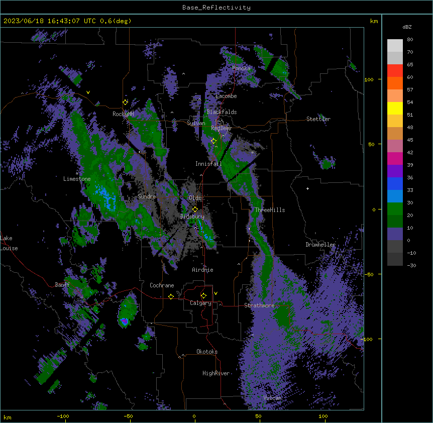This screenshot has width=433, height=423.
Task: Click the yellow 54-51 dBZ legend swatch
Action: [395, 108]
